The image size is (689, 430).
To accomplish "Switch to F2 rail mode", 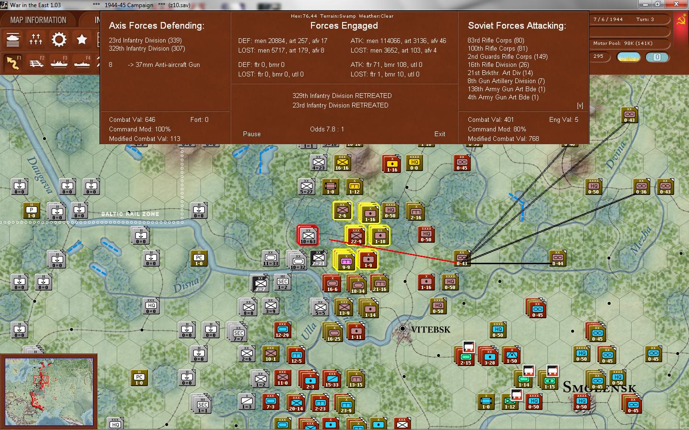I will coord(36,63).
